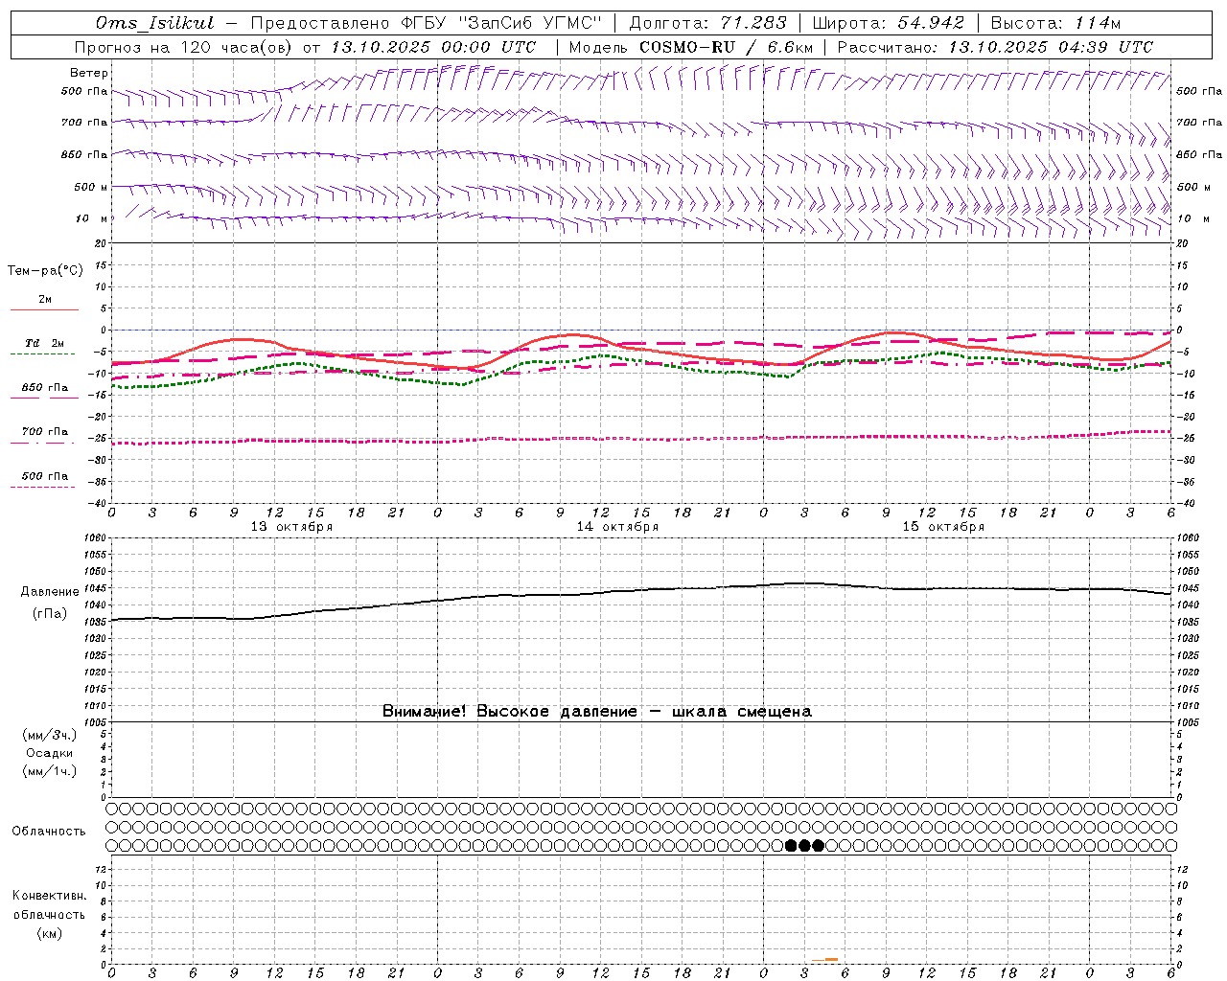This screenshot has height=981, width=1227.
Task: Click the 2м temperature legend entry
Action: tap(45, 299)
